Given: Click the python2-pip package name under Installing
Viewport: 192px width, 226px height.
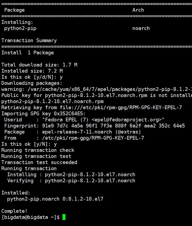Looking at the screenshot, I should click(x=20, y=28).
